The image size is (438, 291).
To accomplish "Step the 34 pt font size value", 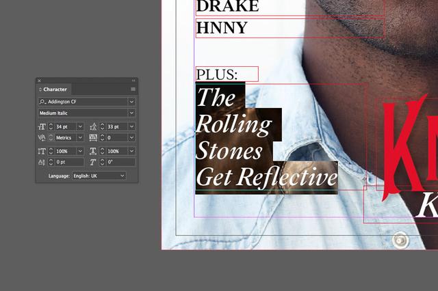I will tap(51, 126).
